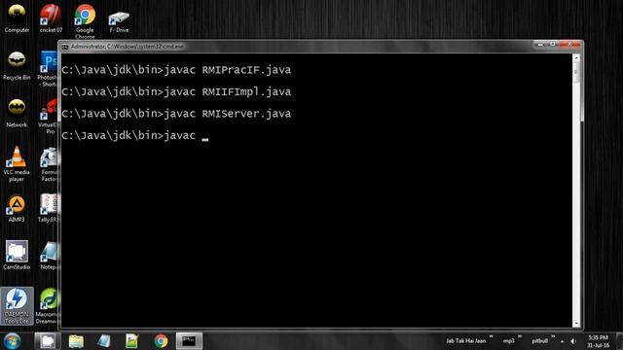Click the Administrator cmd.exe title bar text
Screen dimensions: 623x350
click(128, 47)
